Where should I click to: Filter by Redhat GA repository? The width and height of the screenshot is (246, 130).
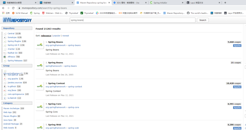[13, 53]
